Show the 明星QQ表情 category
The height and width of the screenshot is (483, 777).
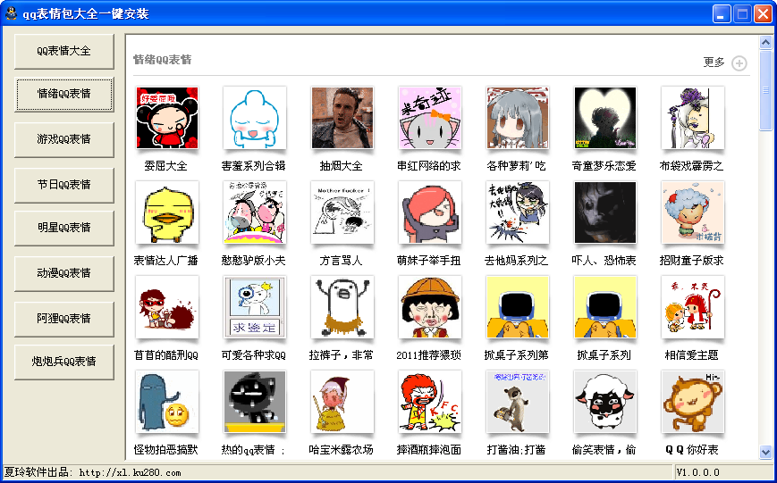click(63, 229)
